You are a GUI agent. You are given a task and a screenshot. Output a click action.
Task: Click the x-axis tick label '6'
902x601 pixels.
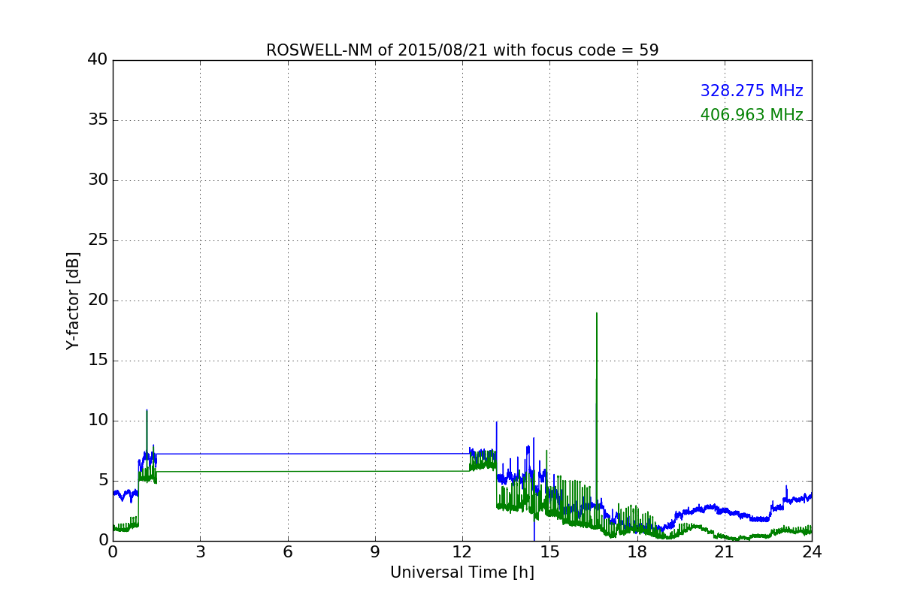287,551
